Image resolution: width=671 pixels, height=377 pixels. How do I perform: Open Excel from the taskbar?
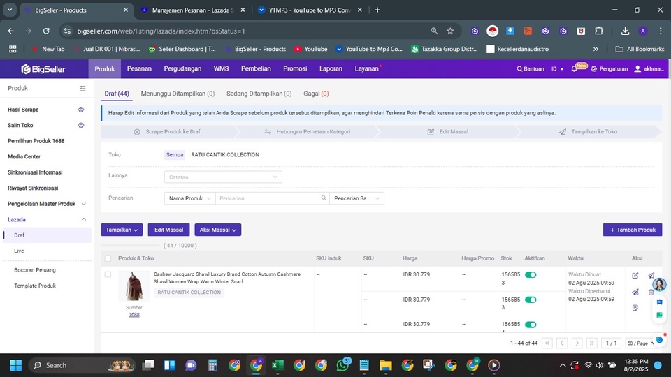click(277, 365)
